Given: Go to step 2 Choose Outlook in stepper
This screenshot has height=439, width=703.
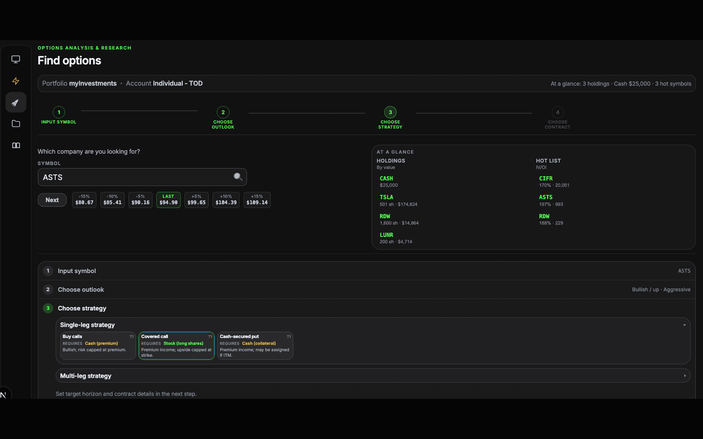Looking at the screenshot, I should coord(223,118).
